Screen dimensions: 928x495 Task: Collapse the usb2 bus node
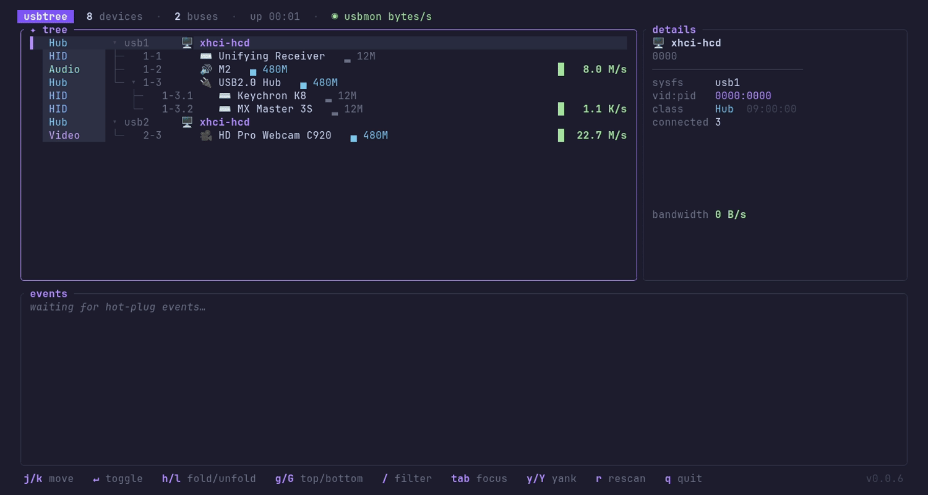[x=114, y=122]
